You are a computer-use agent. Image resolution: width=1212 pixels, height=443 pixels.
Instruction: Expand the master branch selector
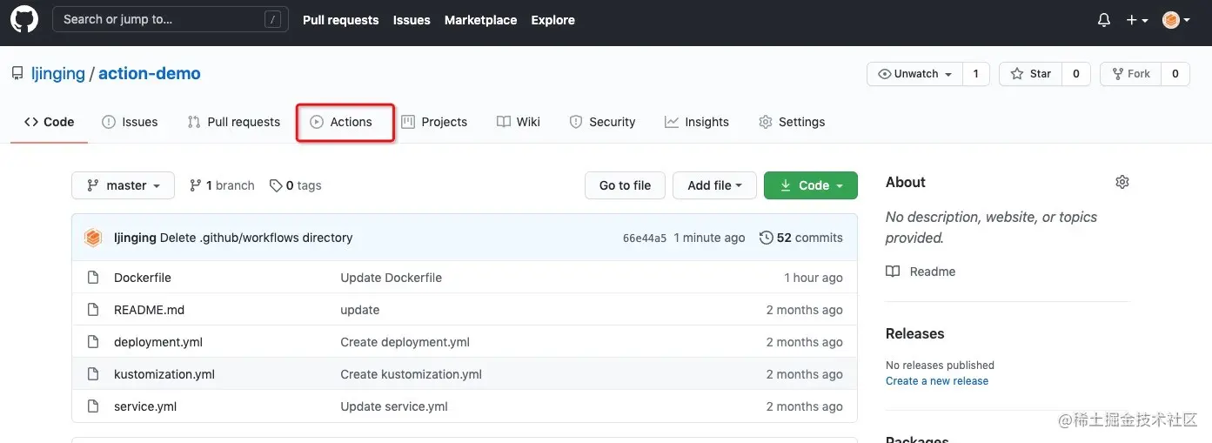124,185
